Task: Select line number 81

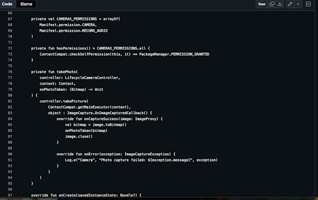Action: [10, 101]
